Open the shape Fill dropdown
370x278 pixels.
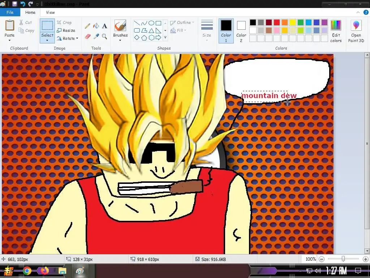point(178,30)
